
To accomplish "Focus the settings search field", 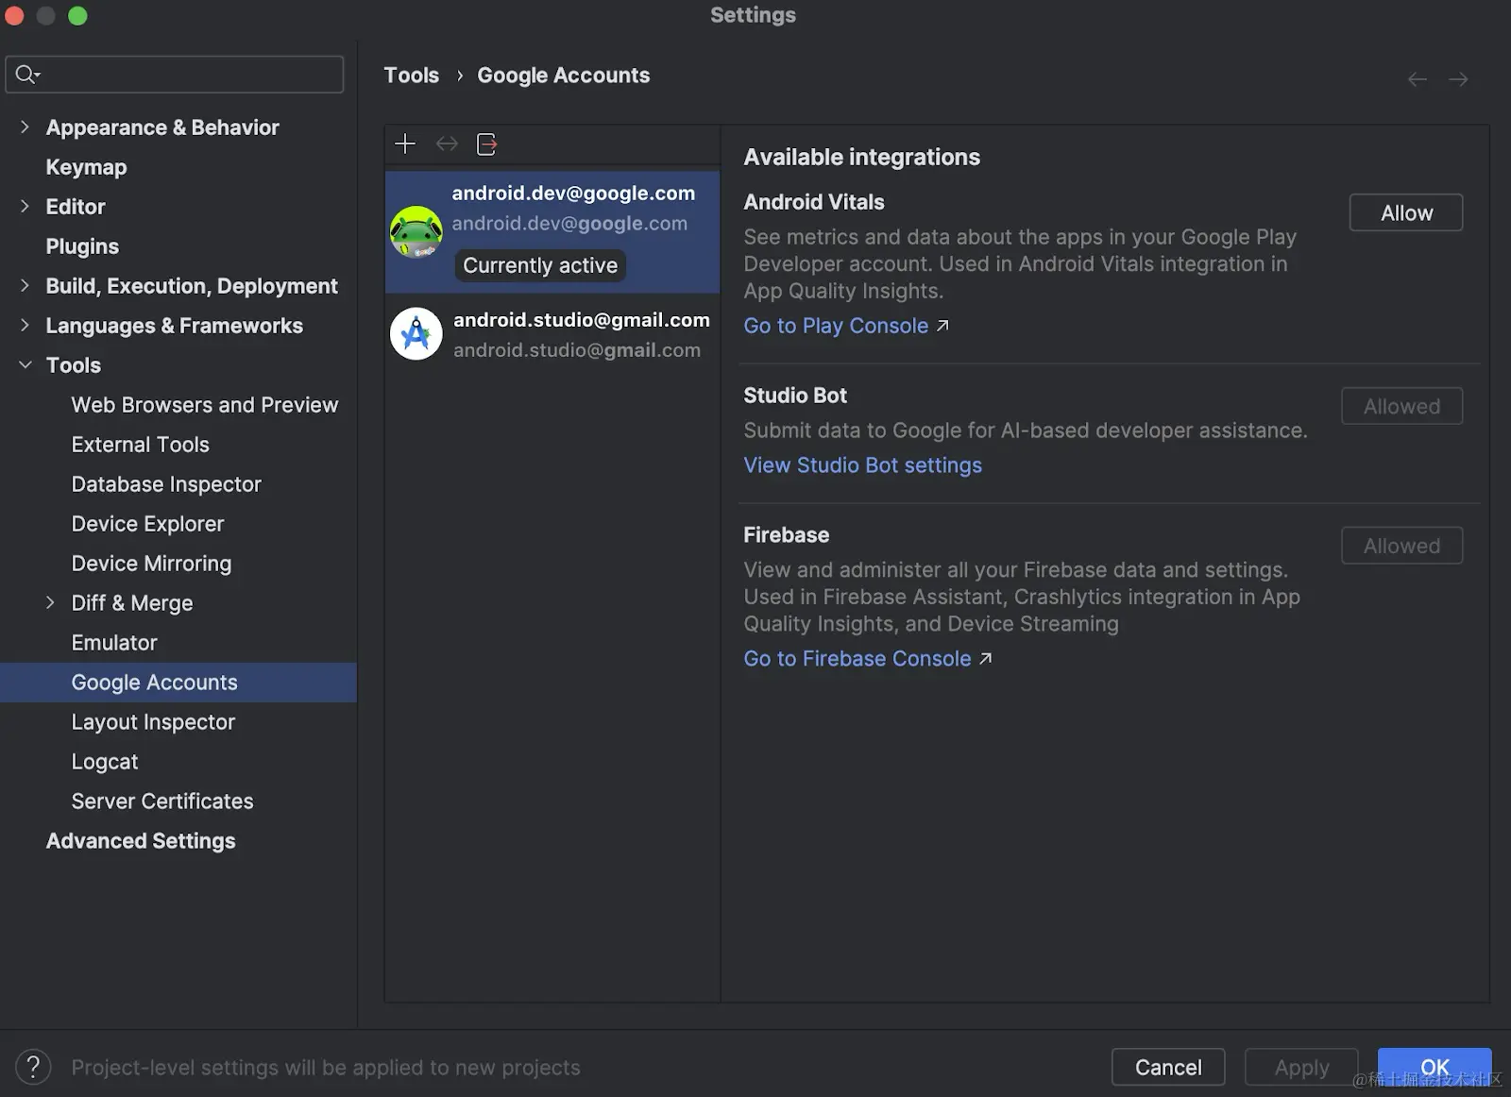I will tap(175, 74).
